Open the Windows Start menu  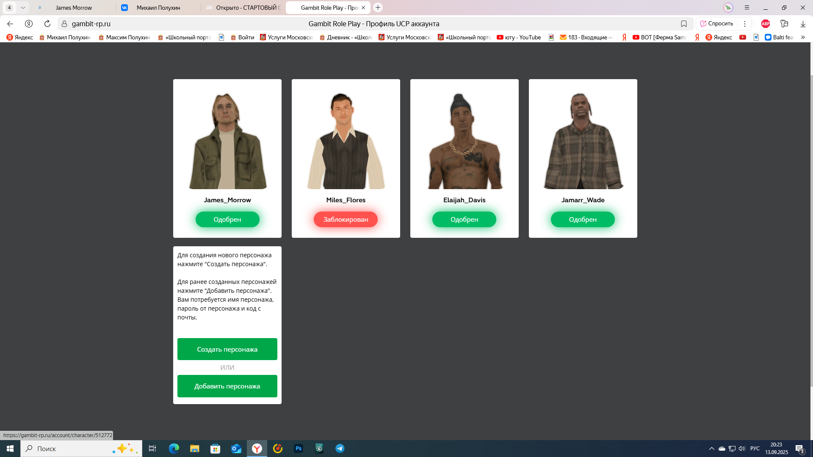click(10, 449)
